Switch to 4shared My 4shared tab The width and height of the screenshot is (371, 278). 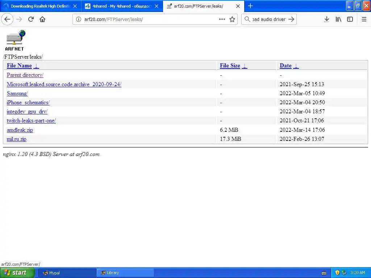coord(122,6)
